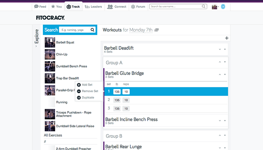Expand the Explore side panel

point(36,38)
